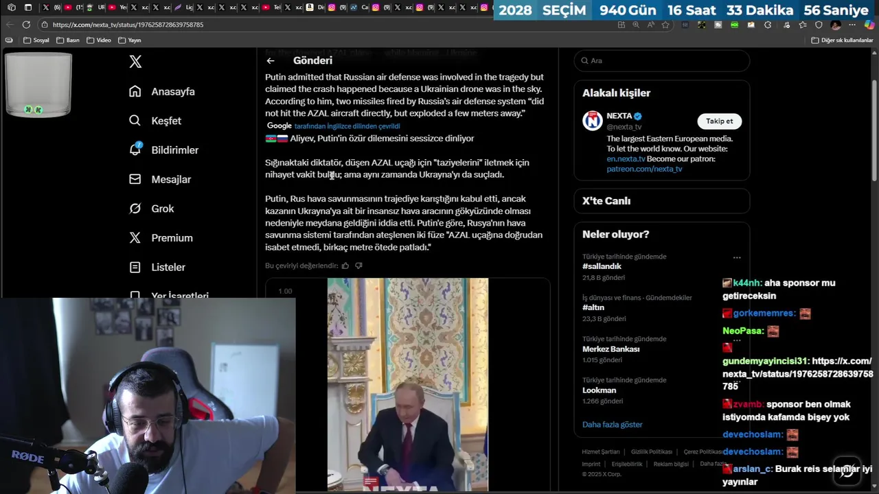879x494 pixels.
Task: Open the #altın trending topic
Action: 593,307
